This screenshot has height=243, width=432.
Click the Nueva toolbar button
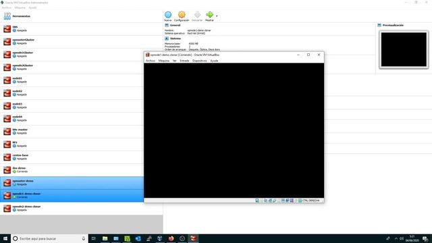point(168,16)
